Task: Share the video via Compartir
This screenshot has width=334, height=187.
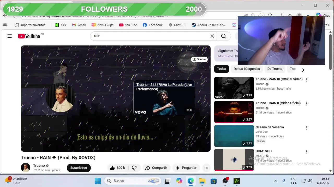Action: click(x=156, y=168)
